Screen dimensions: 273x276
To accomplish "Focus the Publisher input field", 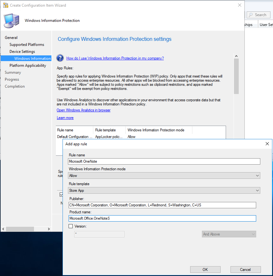I will click(x=162, y=205).
